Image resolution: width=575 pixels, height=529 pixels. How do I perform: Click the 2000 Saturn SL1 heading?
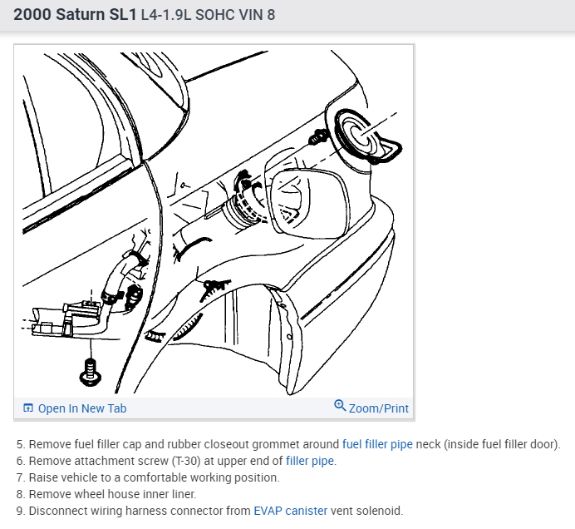[x=75, y=15]
